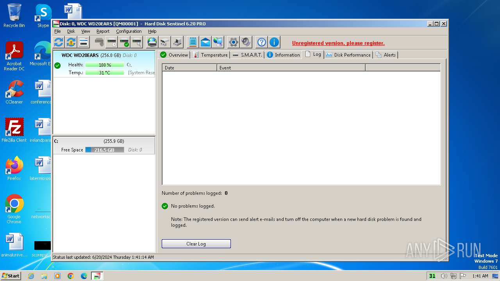This screenshot has height=281, width=500.
Task: Click the Health 100 % progress bar
Action: pyautogui.click(x=105, y=65)
